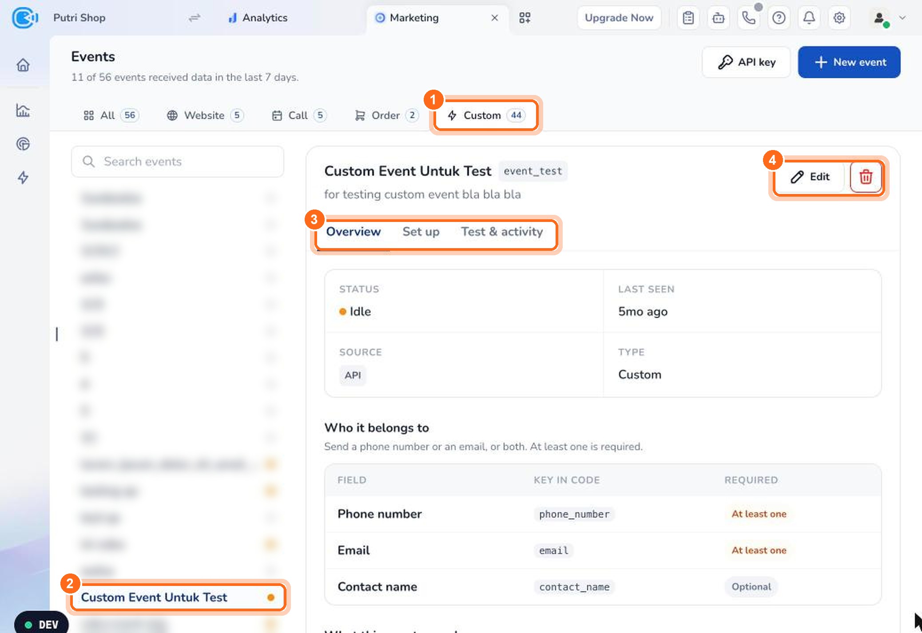Open the help question mark icon

[779, 18]
